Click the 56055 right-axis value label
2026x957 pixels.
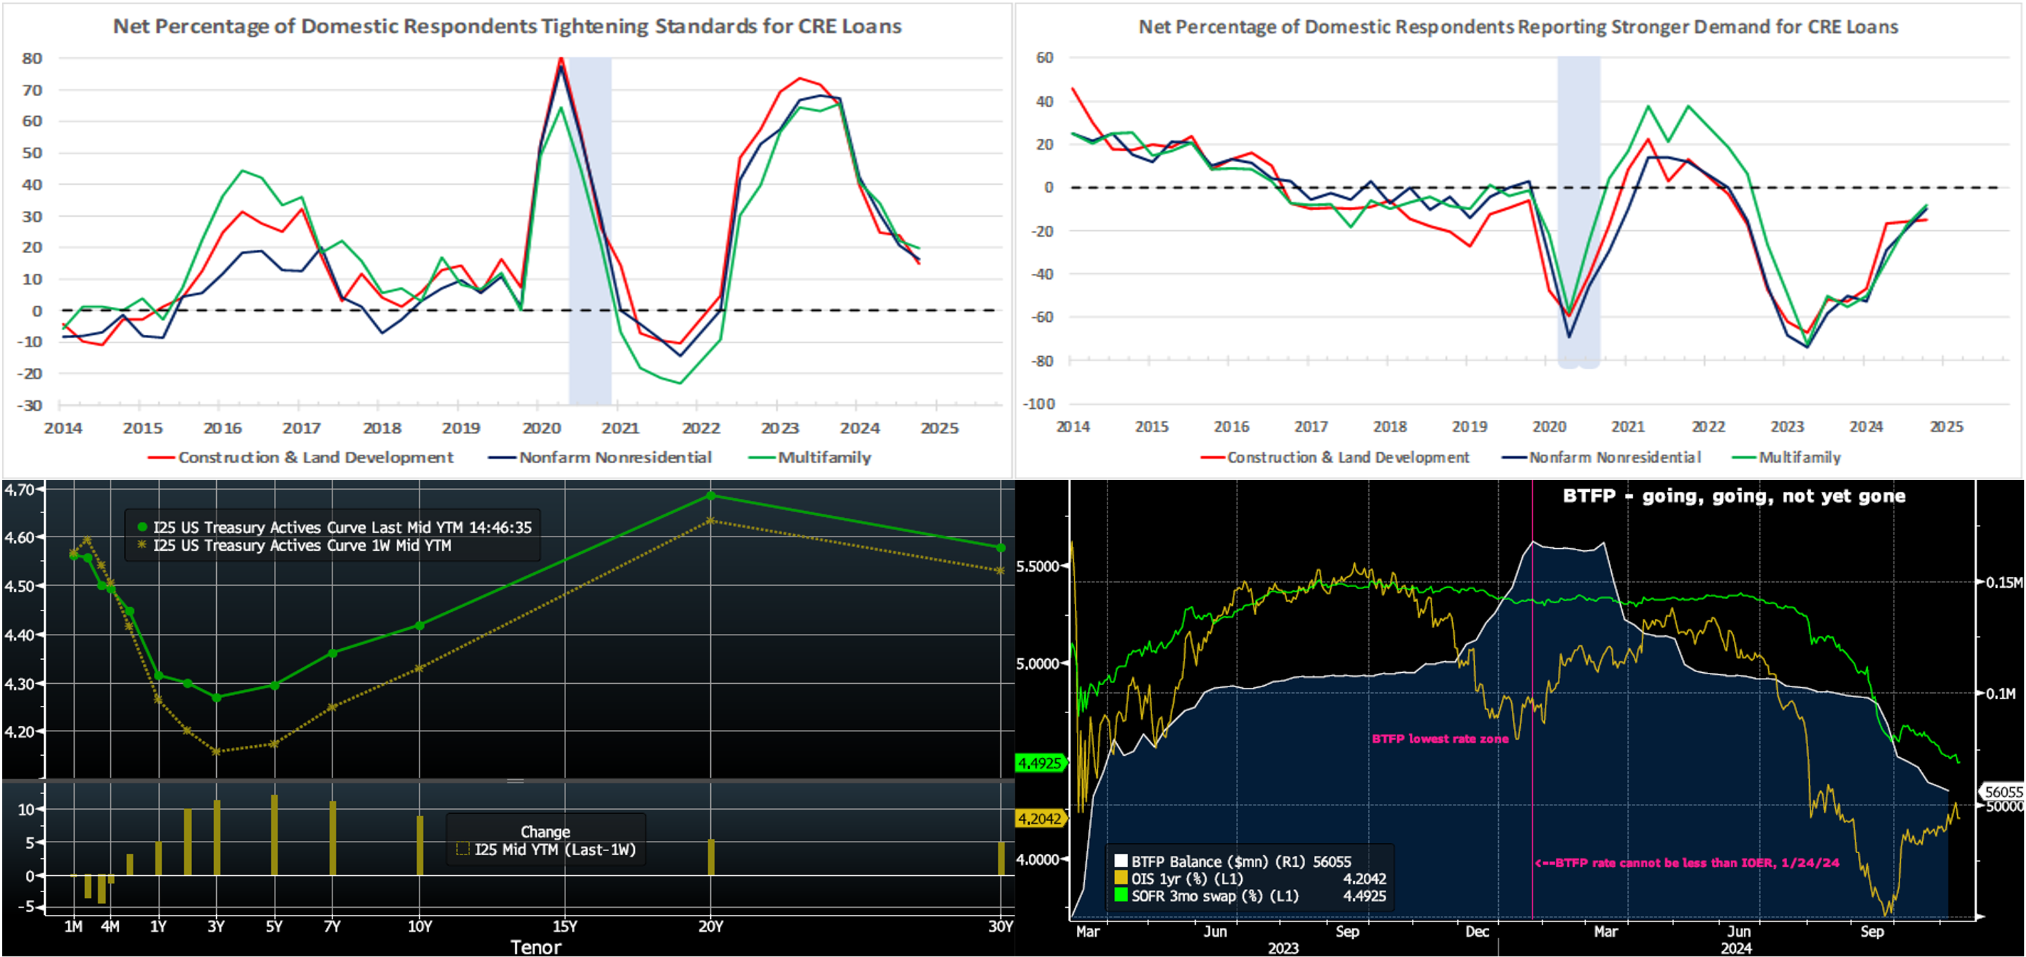(x=2003, y=792)
